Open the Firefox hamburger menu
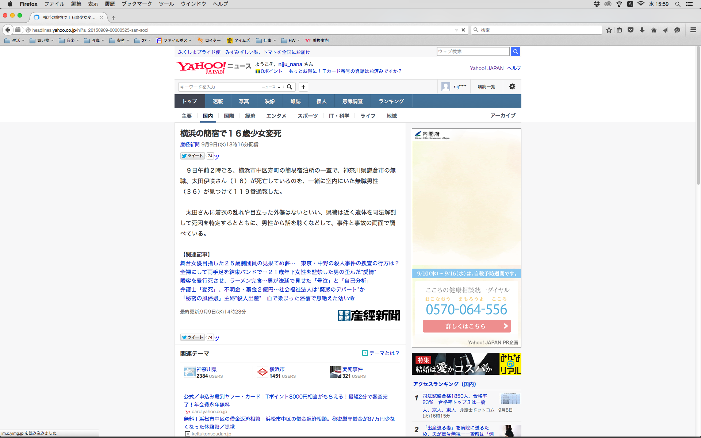The height and width of the screenshot is (438, 701). (x=693, y=30)
